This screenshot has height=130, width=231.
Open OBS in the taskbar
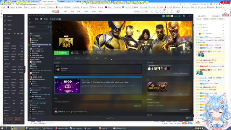pyautogui.click(x=47, y=128)
